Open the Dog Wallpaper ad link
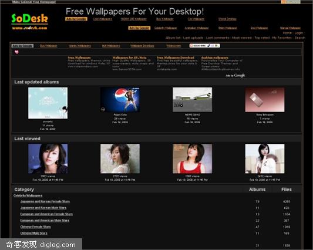 coord(259,28)
